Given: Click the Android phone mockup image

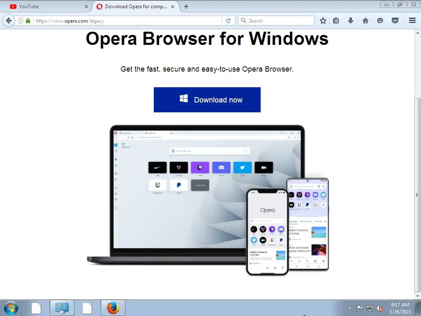Looking at the screenshot, I should [x=309, y=224].
